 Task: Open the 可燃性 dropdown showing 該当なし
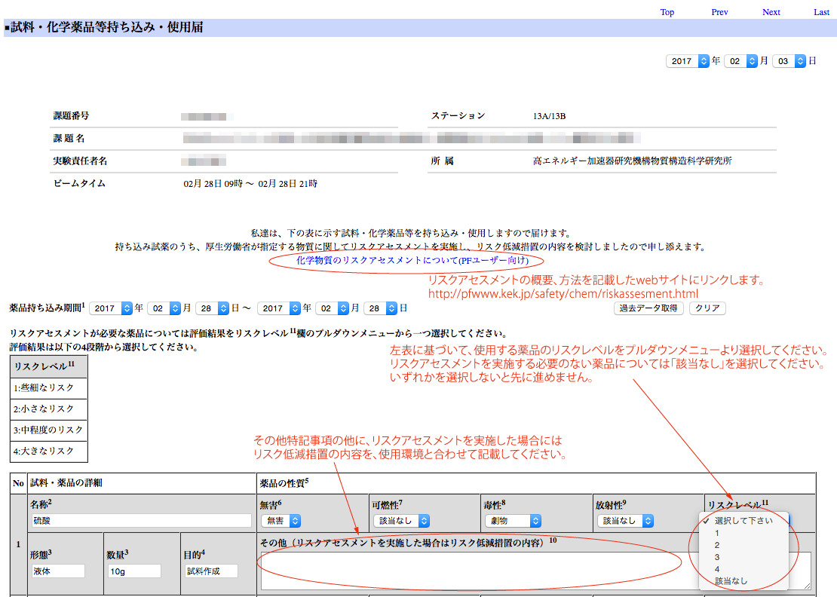[x=401, y=521]
